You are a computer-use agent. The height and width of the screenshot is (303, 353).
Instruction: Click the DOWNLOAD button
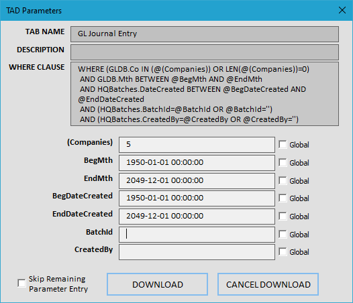[x=157, y=284]
